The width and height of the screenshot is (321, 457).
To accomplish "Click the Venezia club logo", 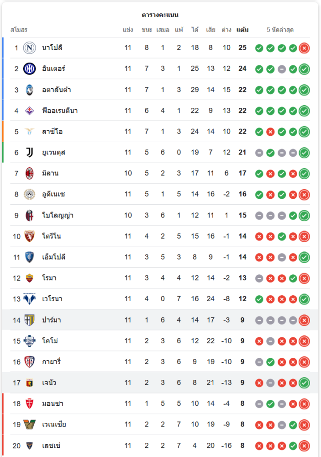I will pyautogui.click(x=30, y=425).
